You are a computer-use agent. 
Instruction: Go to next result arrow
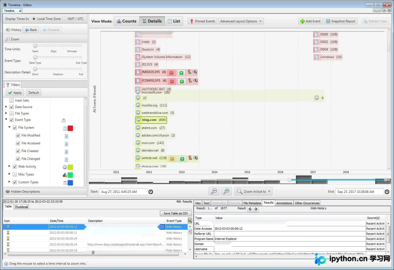click(x=256, y=209)
